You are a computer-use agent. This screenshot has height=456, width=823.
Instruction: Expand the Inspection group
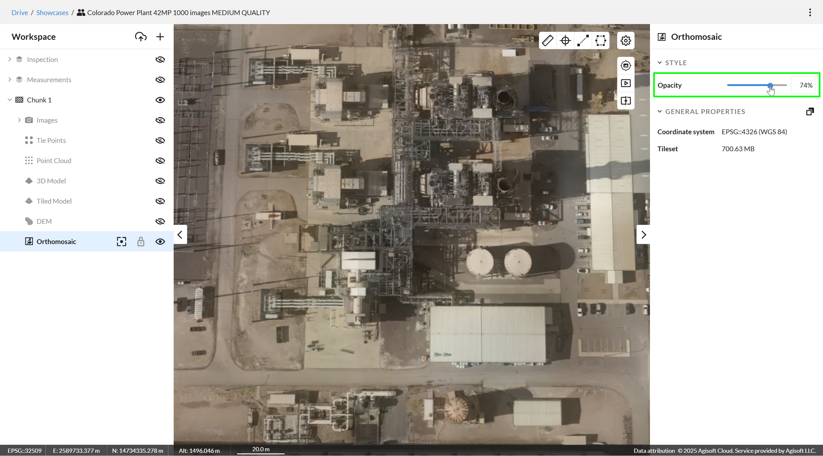[x=10, y=59]
